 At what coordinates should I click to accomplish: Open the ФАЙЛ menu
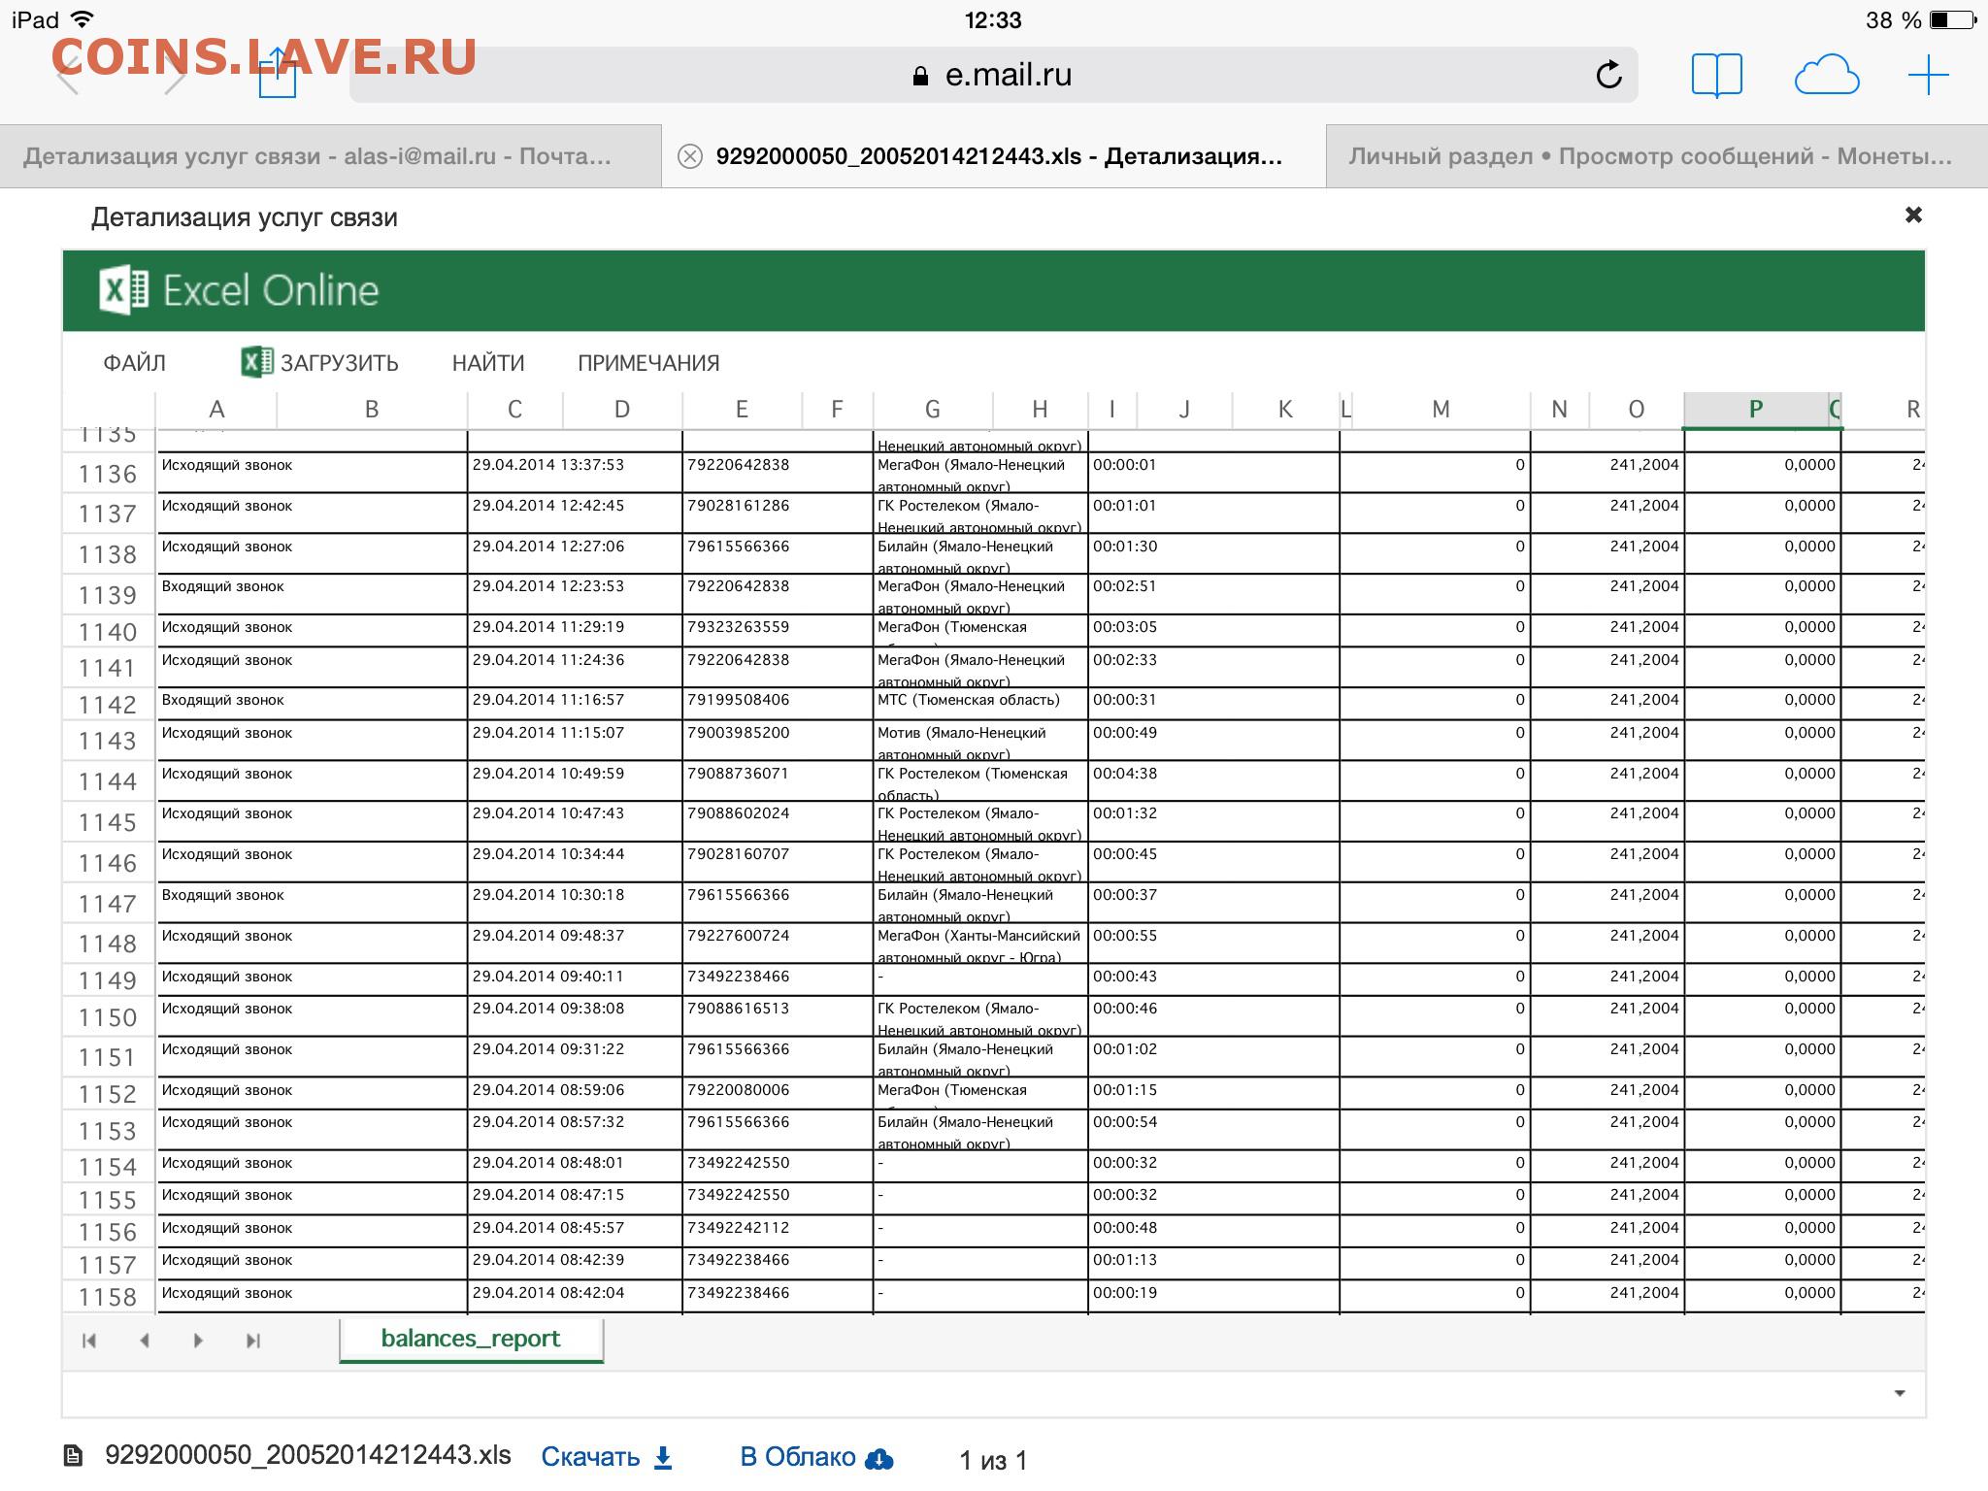tap(134, 363)
